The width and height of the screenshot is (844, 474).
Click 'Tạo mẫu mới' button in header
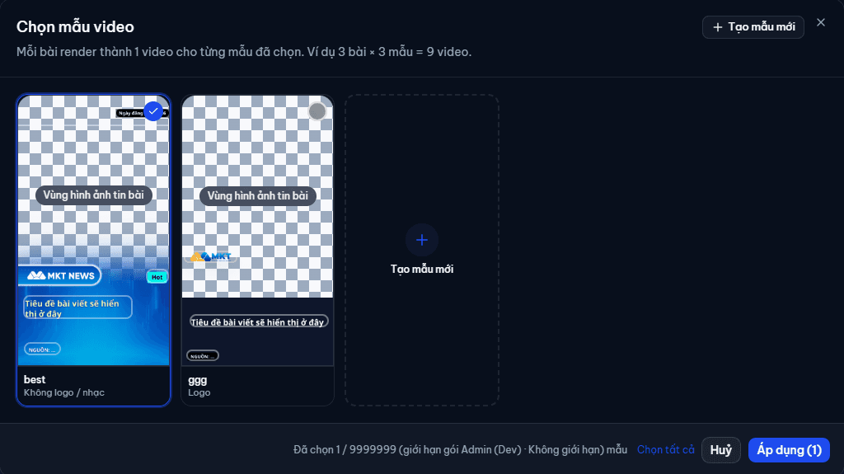753,27
